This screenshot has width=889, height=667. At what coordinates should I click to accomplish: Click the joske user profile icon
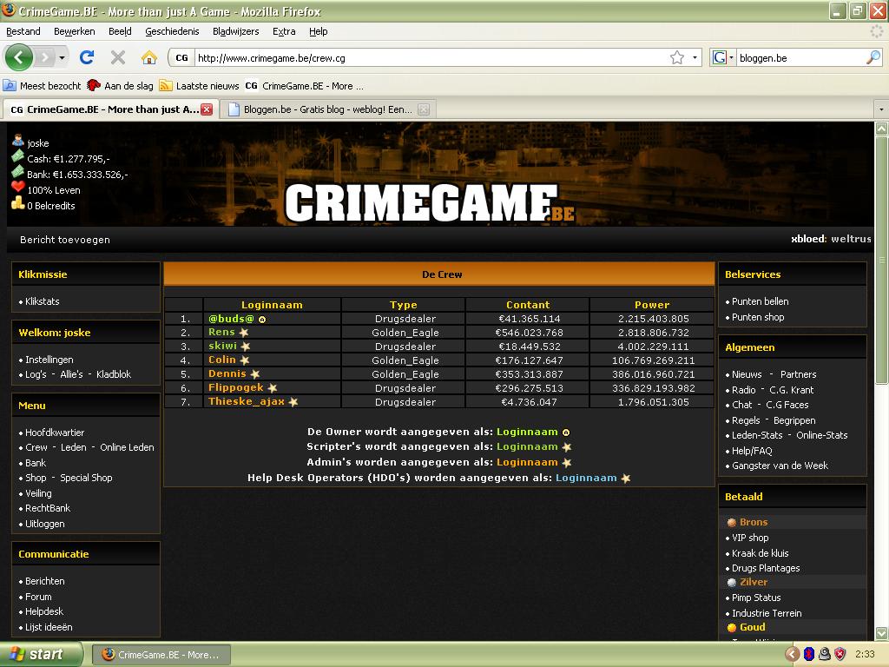point(17,141)
